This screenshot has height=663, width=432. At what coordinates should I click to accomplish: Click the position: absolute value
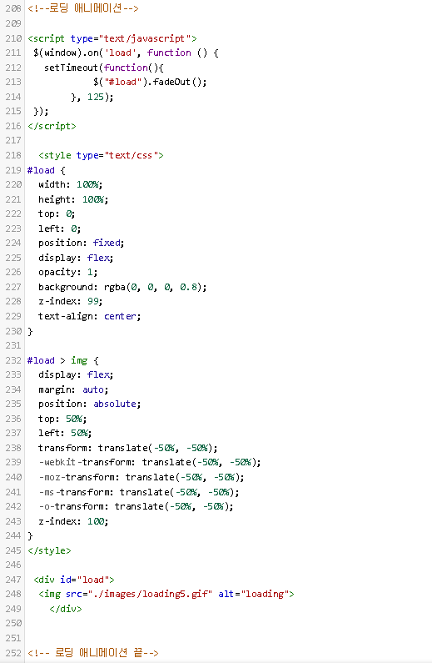115,404
